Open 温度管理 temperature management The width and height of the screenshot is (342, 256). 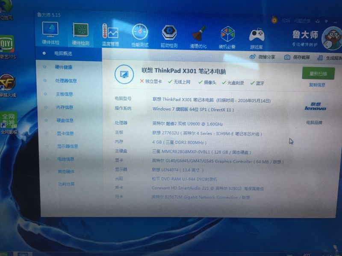pyautogui.click(x=110, y=35)
